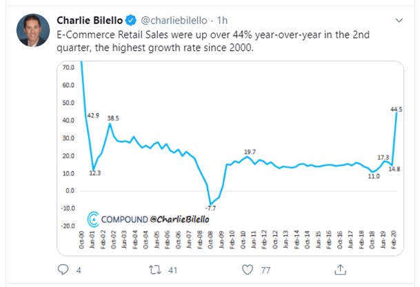Click the retweet count 41
This screenshot has height=287, width=420.
(172, 270)
